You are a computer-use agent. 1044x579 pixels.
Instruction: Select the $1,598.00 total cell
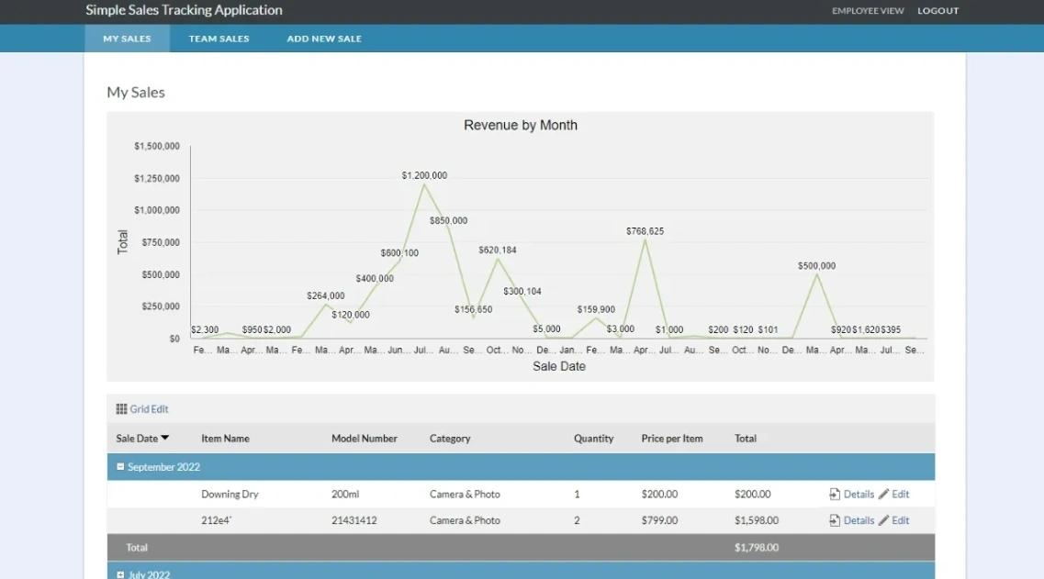tap(757, 520)
